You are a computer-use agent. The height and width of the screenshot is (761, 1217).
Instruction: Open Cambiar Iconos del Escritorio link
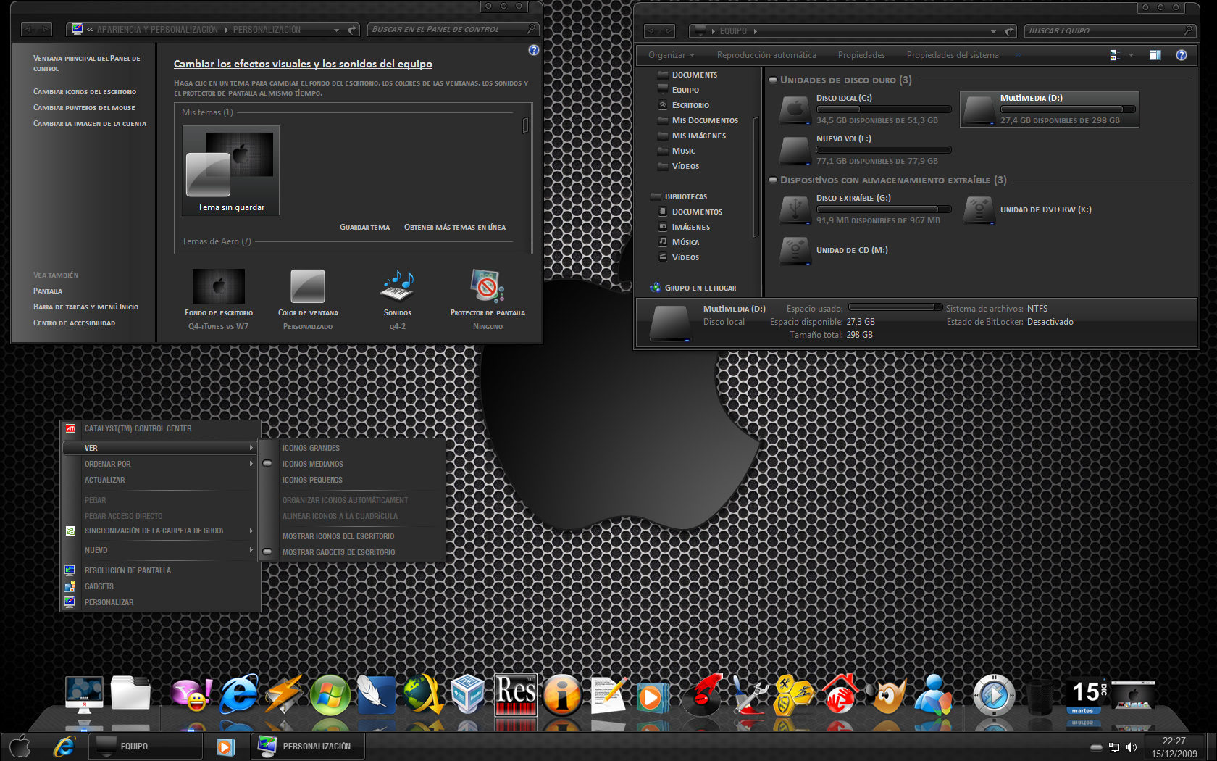(85, 92)
